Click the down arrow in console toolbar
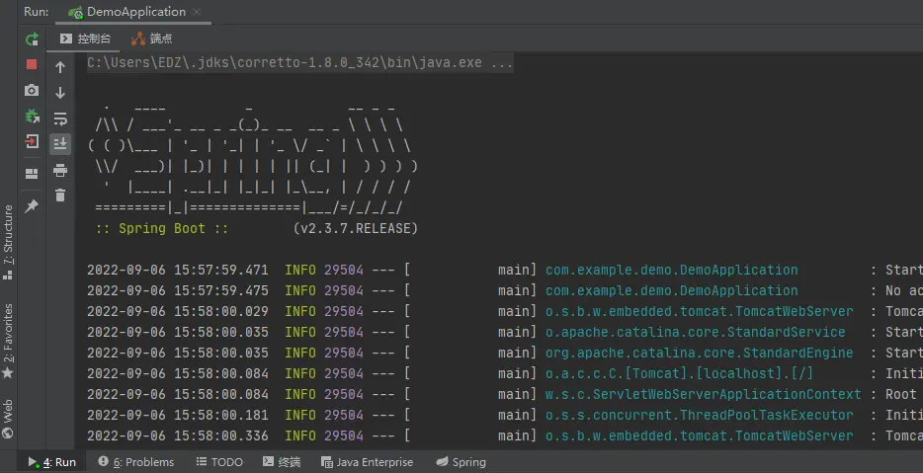Image resolution: width=923 pixels, height=473 pixels. (x=60, y=93)
